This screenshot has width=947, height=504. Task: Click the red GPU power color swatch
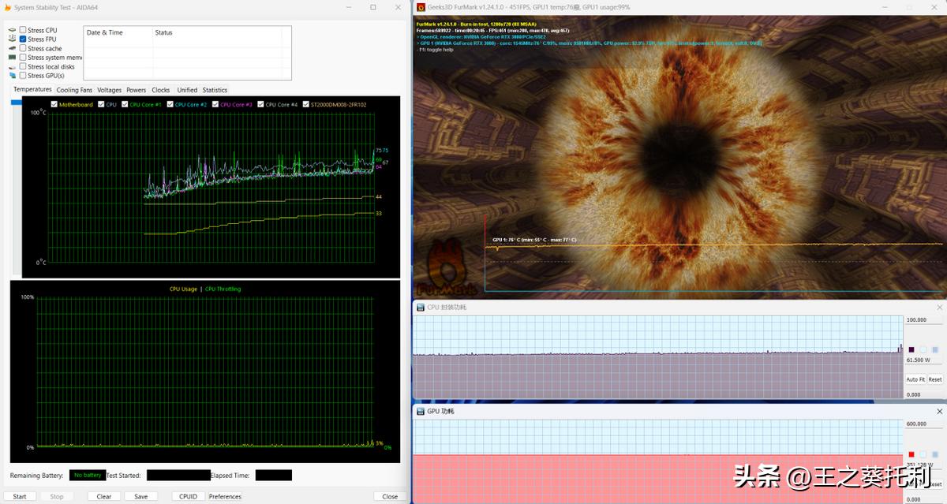click(x=912, y=454)
